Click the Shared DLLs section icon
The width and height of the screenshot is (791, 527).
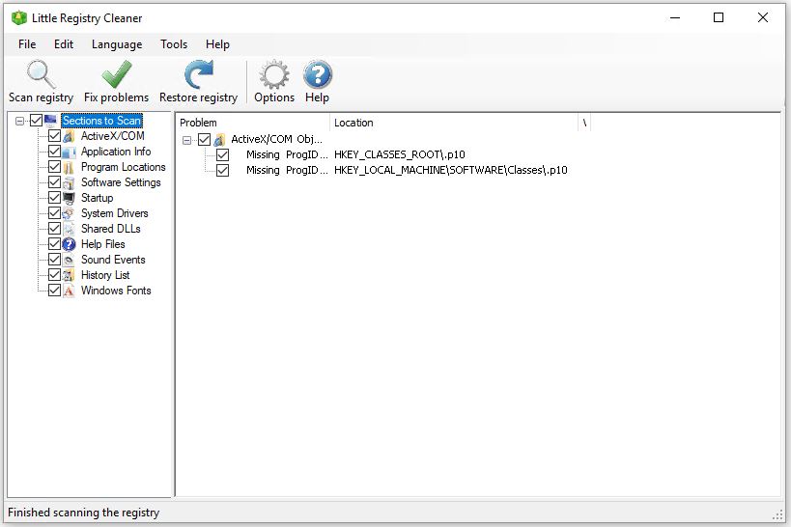(x=70, y=229)
